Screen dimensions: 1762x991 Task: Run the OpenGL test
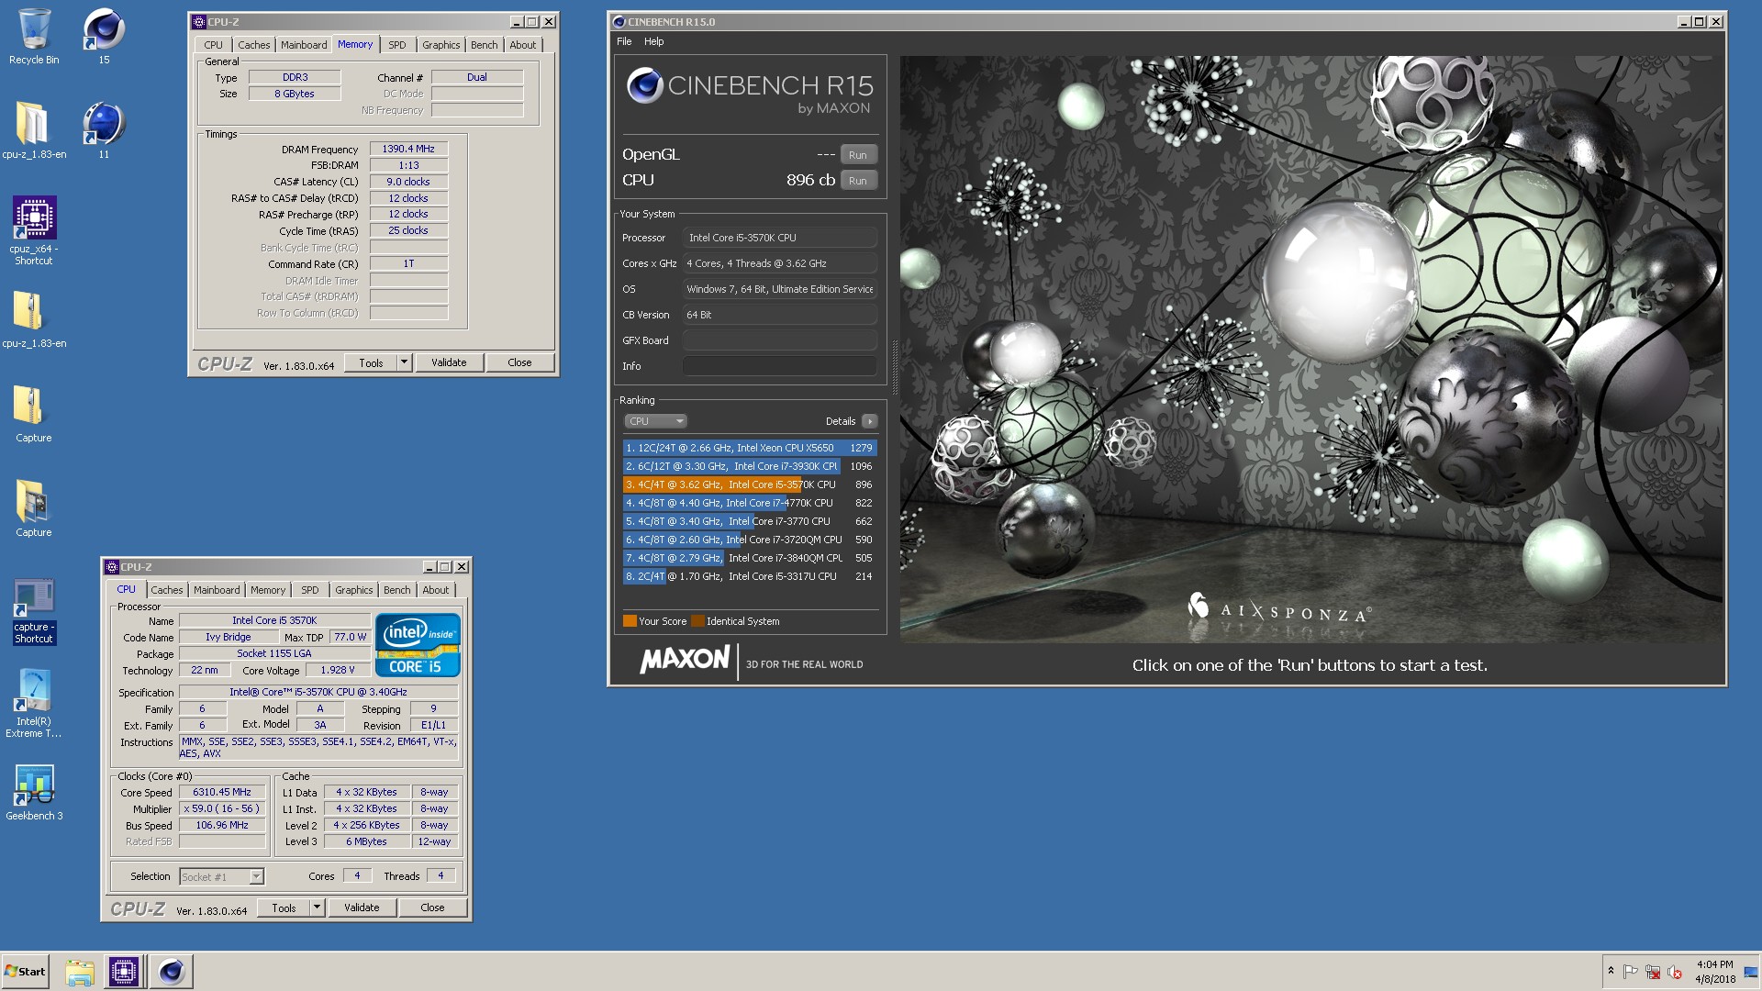coord(858,155)
